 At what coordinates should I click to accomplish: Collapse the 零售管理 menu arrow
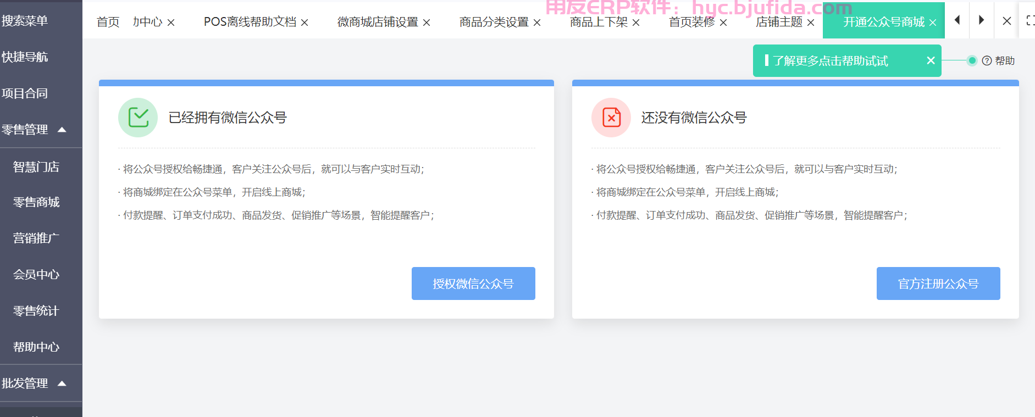[x=62, y=130]
